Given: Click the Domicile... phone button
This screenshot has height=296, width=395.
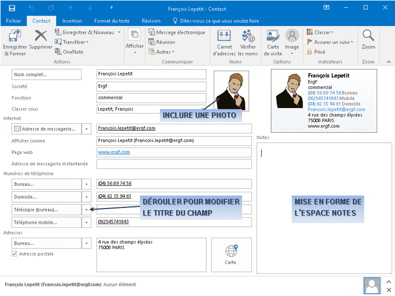Looking at the screenshot, I should (x=46, y=197).
